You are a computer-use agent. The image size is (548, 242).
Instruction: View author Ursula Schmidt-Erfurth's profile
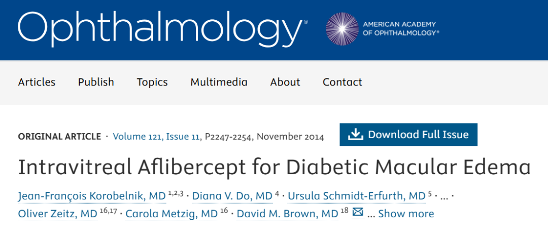coord(356,196)
